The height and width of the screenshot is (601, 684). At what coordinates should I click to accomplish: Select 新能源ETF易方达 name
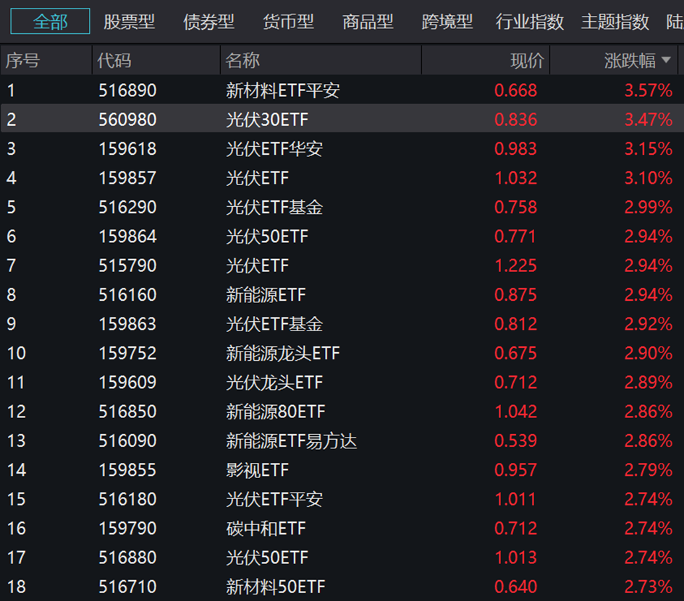click(x=292, y=441)
